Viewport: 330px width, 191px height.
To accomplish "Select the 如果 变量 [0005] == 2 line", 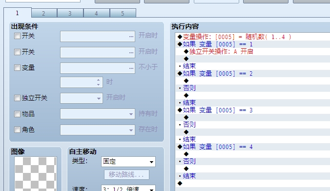I will (x=252, y=73).
